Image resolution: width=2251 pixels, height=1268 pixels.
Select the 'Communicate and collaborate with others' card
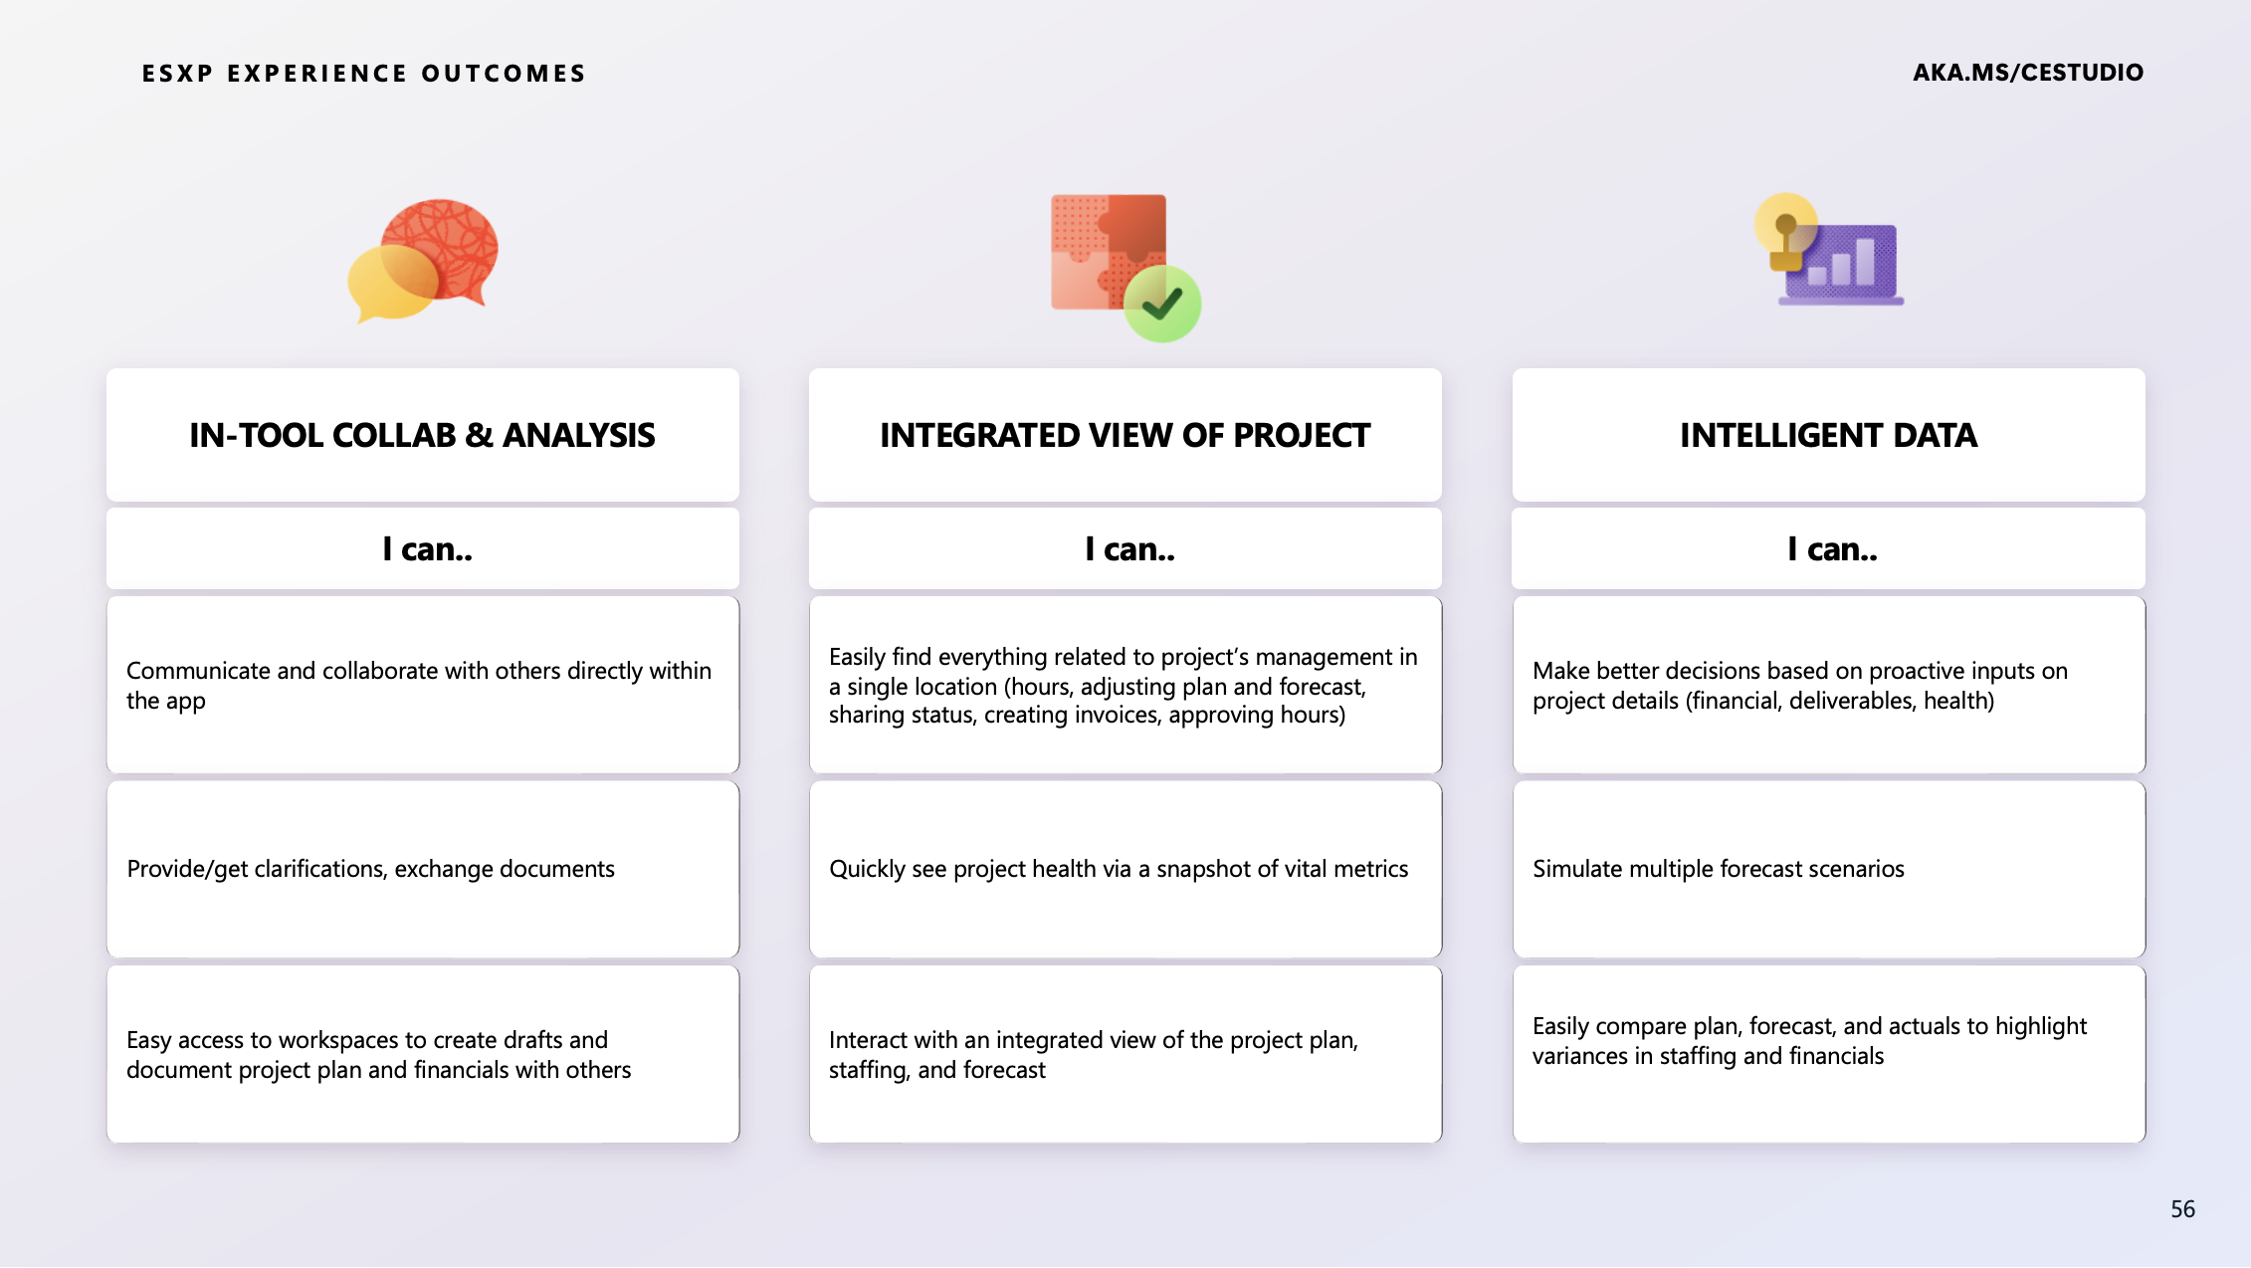tap(423, 685)
